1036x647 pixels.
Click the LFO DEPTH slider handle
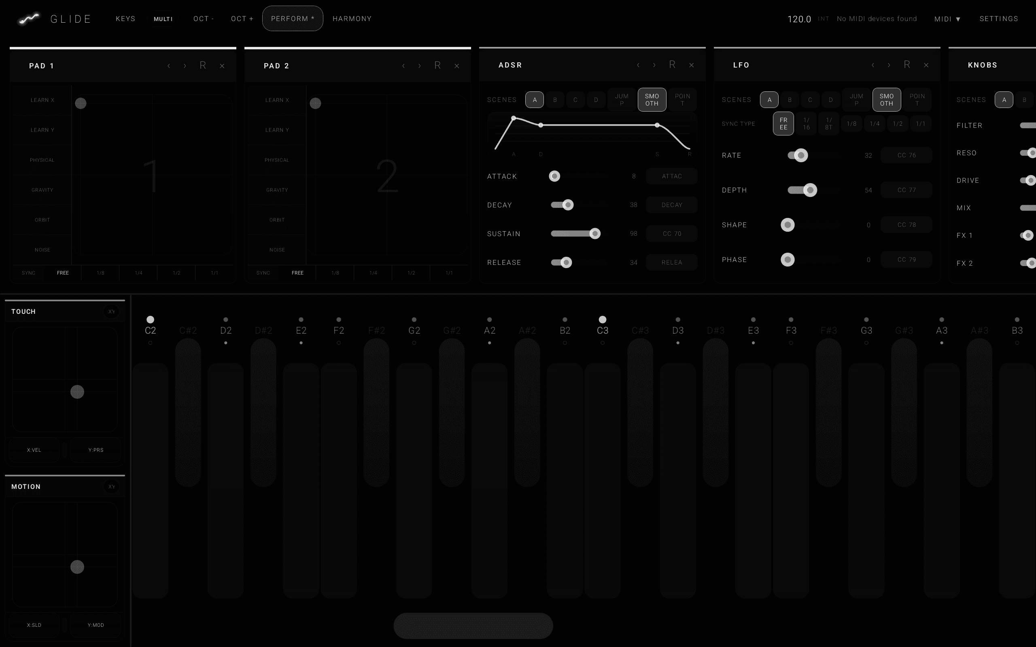click(810, 190)
